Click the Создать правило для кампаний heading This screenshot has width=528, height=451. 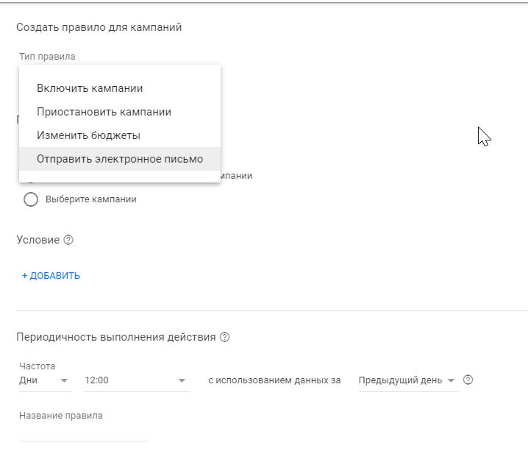(99, 28)
